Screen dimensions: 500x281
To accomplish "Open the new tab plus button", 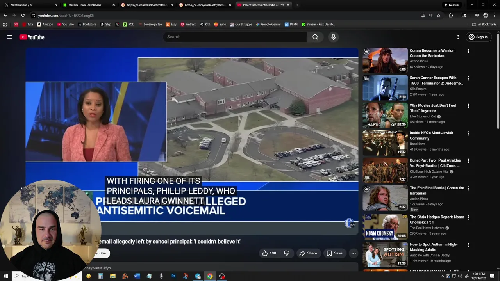I will tap(297, 5).
